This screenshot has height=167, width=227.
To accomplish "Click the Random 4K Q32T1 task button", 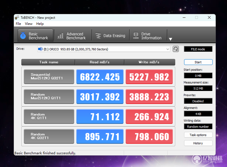I will click(49, 136).
